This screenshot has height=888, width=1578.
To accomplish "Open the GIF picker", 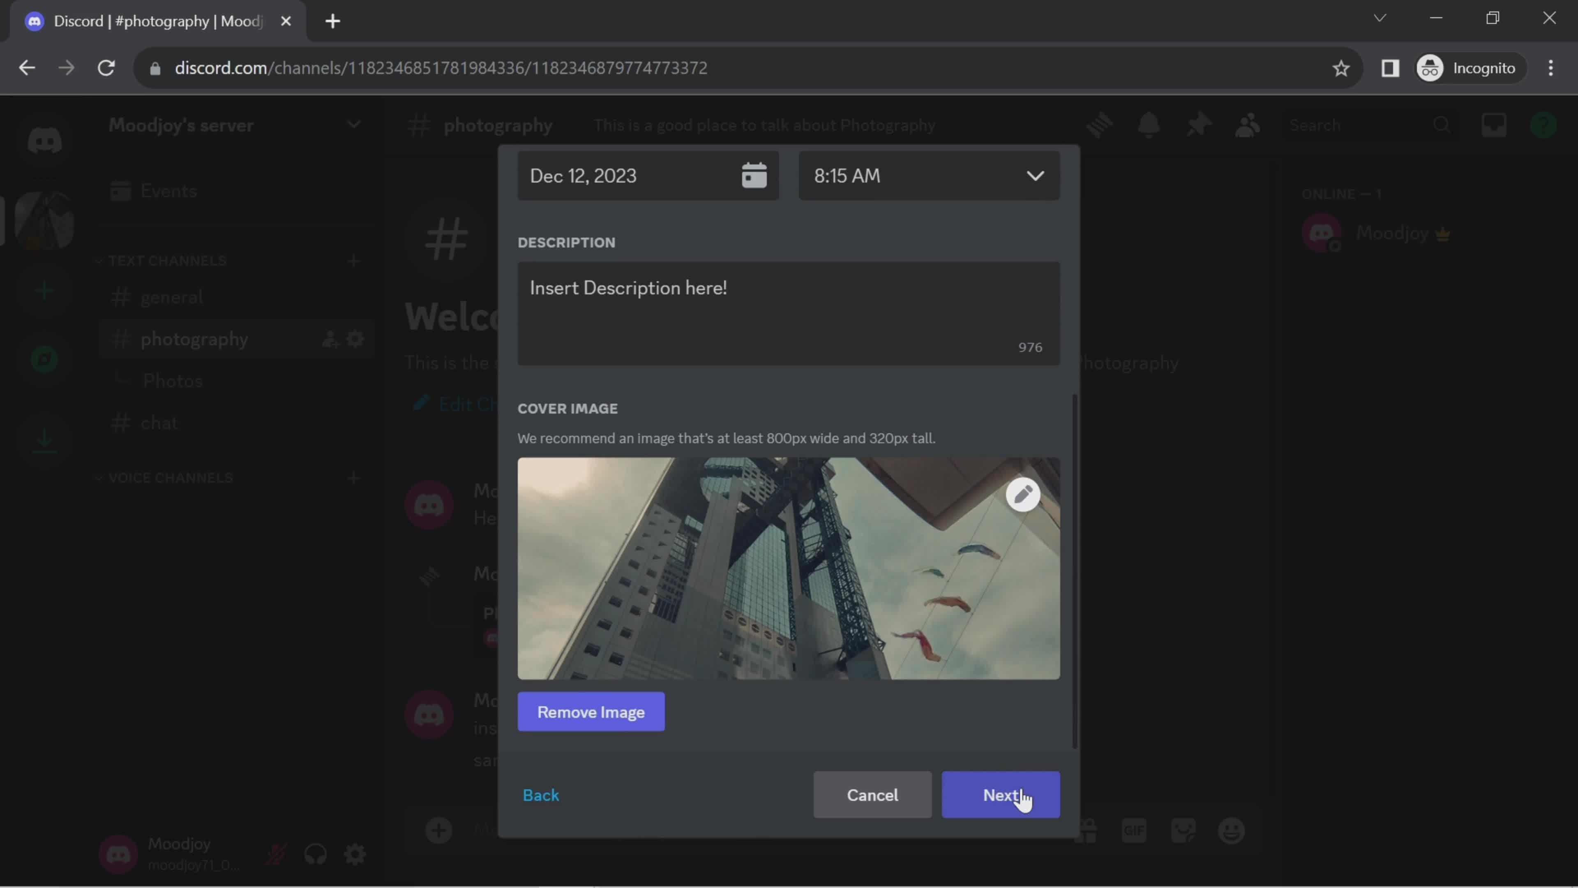I will point(1134,831).
